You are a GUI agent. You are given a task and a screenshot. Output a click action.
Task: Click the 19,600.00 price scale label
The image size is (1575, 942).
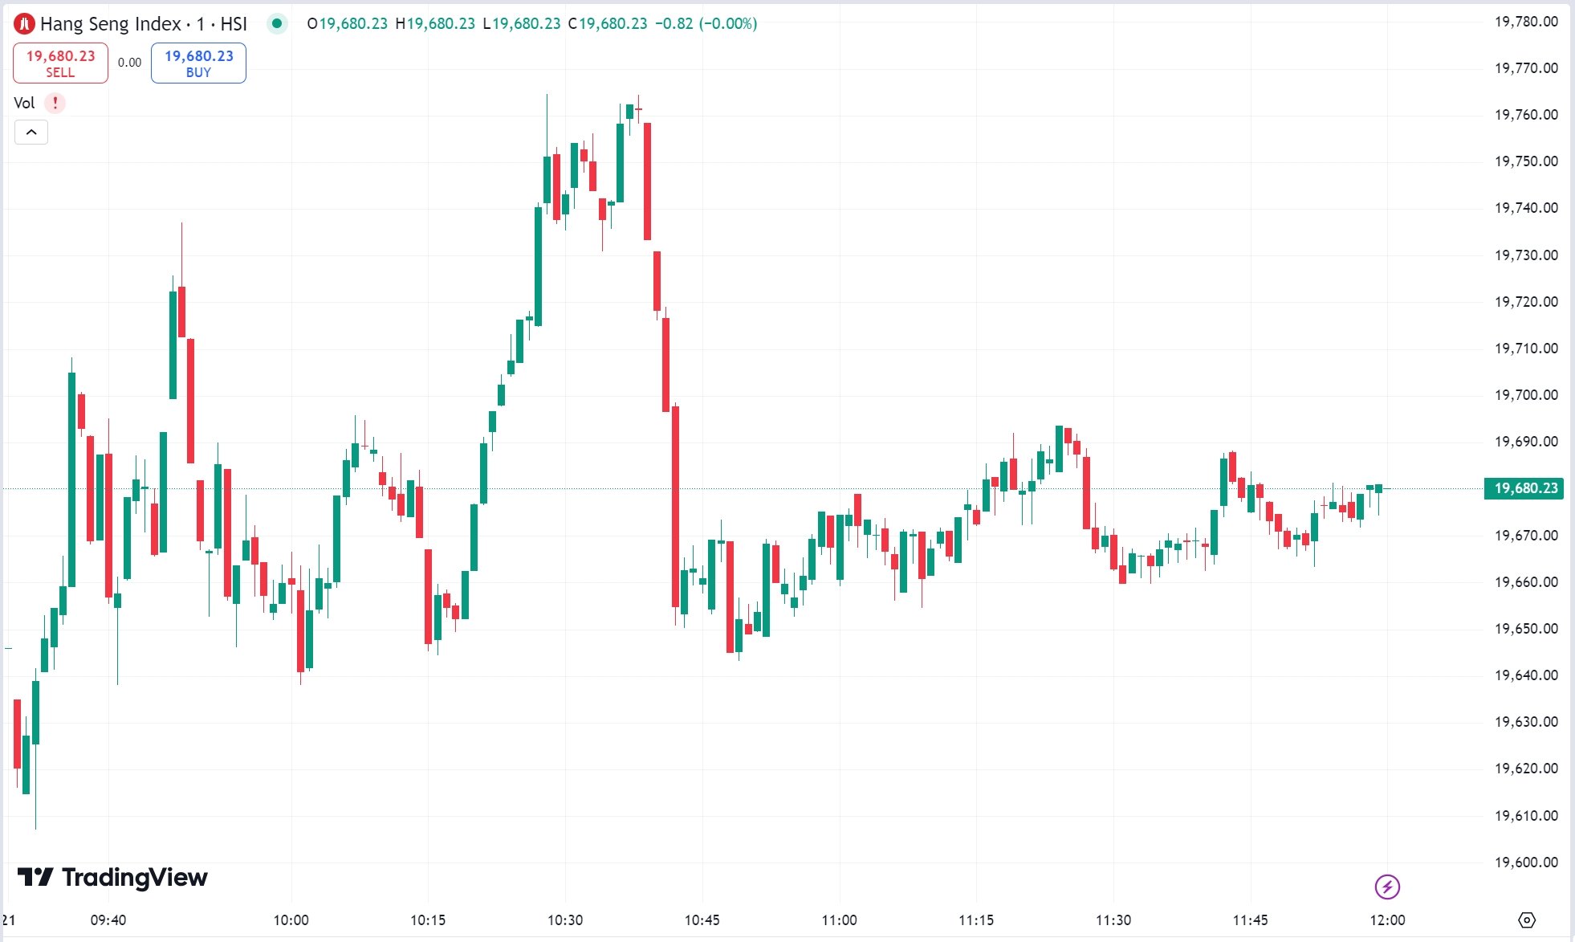coord(1526,862)
